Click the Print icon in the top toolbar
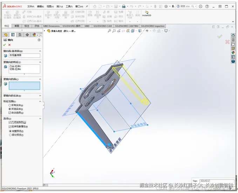 (x=124, y=6)
